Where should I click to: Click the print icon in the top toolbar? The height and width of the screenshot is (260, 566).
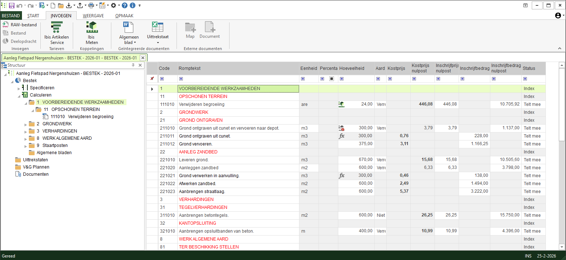coord(91,5)
